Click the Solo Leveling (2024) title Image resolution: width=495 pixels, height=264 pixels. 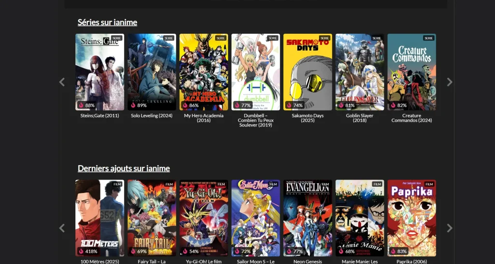152,116
